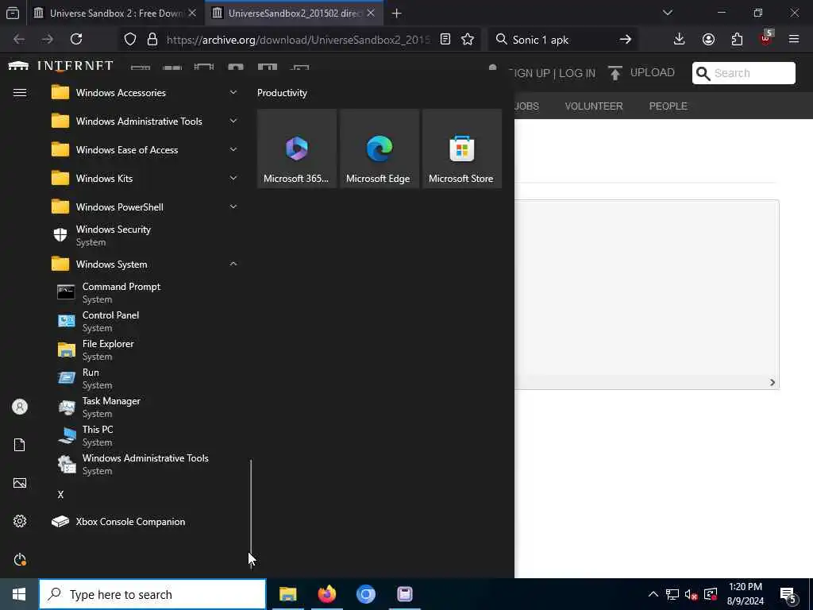Image resolution: width=813 pixels, height=610 pixels.
Task: Open the Firefox application menu
Action: 794,39
